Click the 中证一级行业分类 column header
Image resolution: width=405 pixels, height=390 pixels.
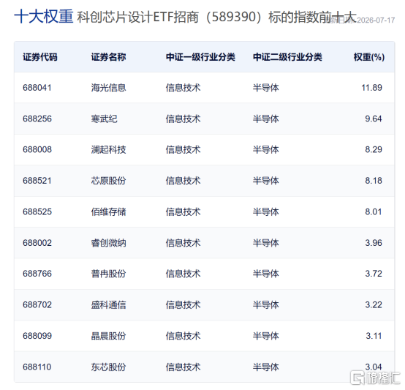pyautogui.click(x=200, y=57)
